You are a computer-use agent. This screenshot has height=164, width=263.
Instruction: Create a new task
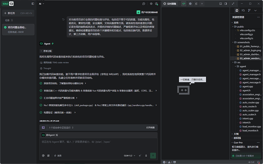pos(18,13)
